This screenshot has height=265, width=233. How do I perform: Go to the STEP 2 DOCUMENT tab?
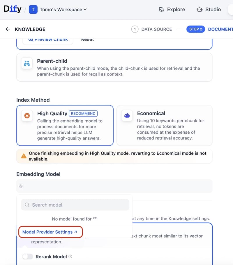[x=210, y=29]
